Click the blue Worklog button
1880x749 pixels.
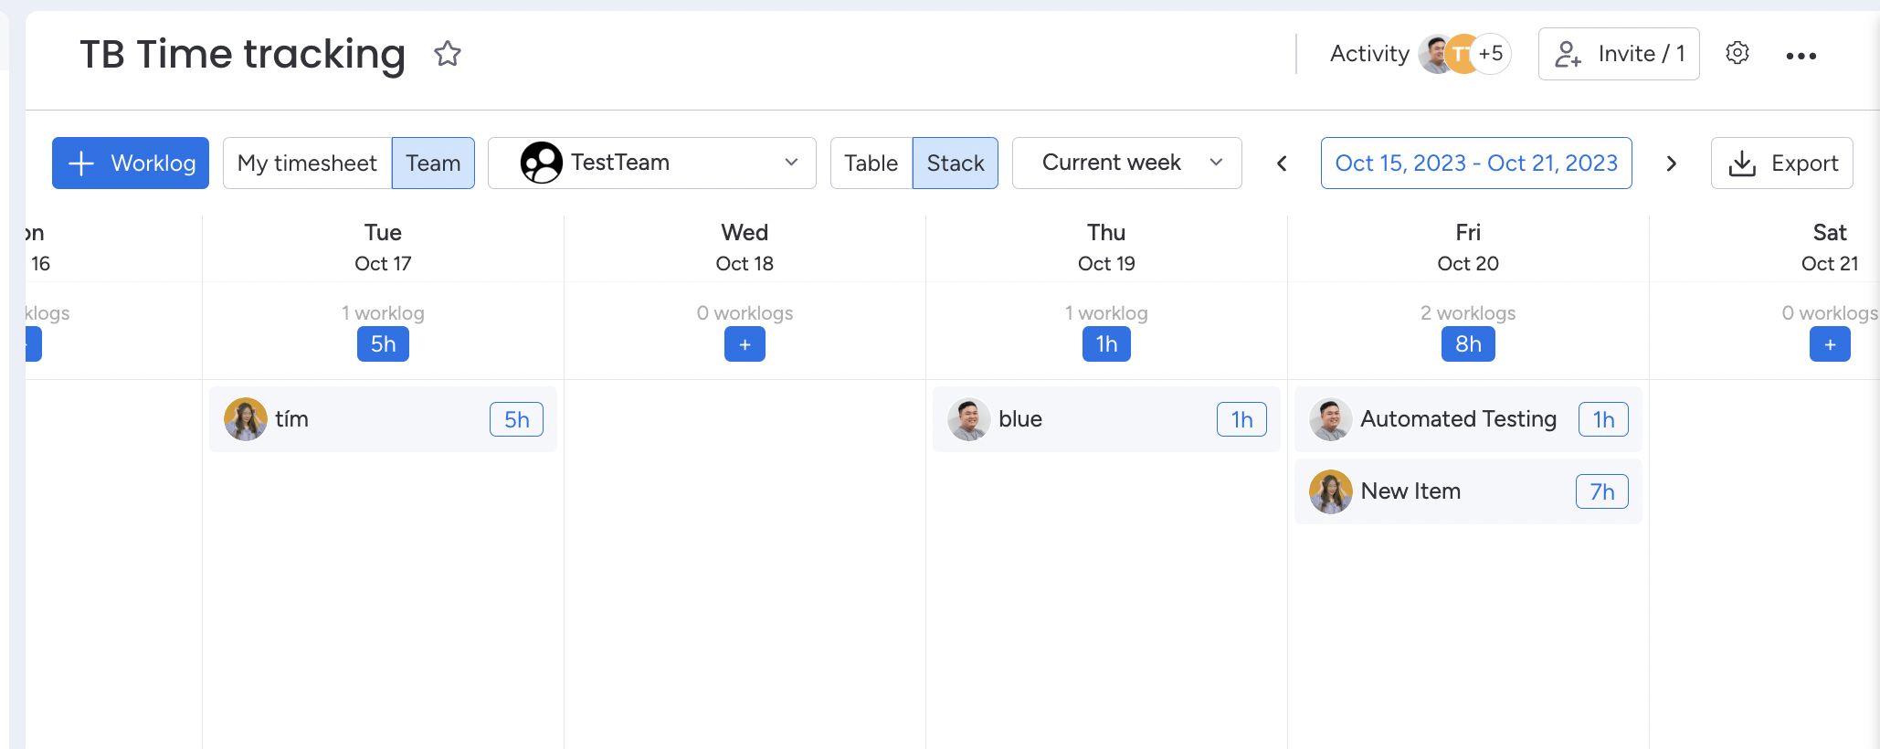point(131,164)
